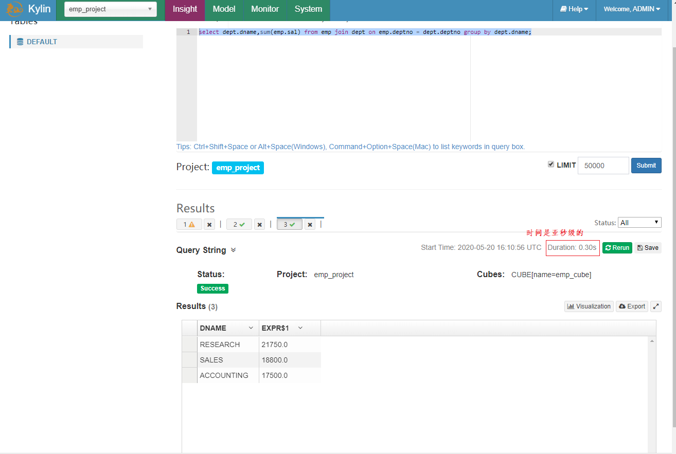Close result tab 1 with its X
Viewport: 676px width, 454px height.
[x=209, y=225]
